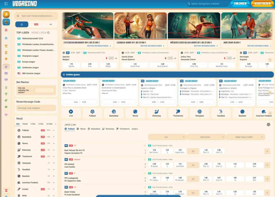Click the soccer ball icon beside Jetzt Live
Screen dimensions: 275x197
click(268, 125)
